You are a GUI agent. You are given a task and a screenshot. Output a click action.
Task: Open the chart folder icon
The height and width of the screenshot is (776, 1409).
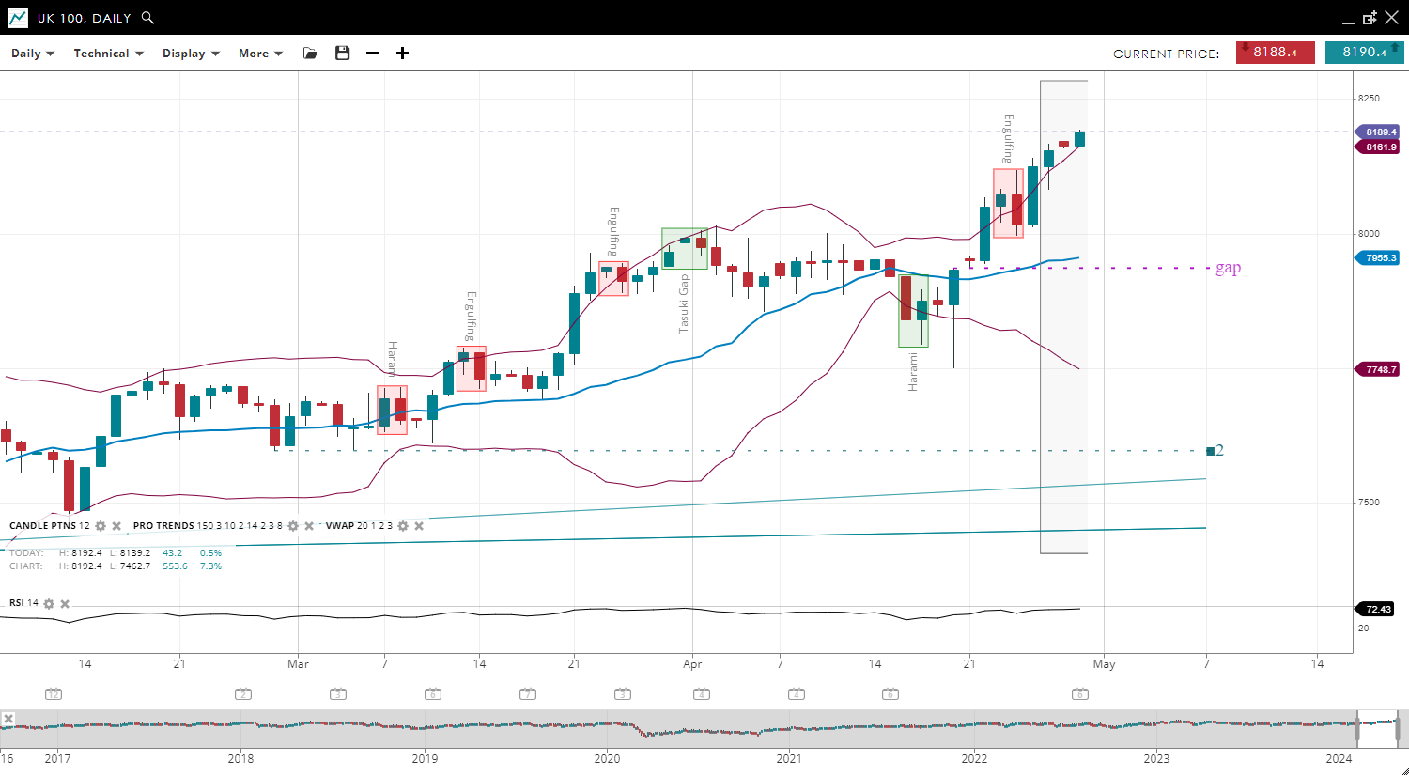click(310, 54)
